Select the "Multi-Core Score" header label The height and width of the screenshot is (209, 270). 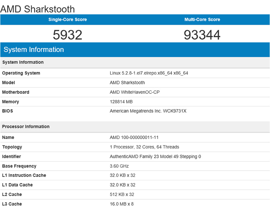pyautogui.click(x=202, y=20)
